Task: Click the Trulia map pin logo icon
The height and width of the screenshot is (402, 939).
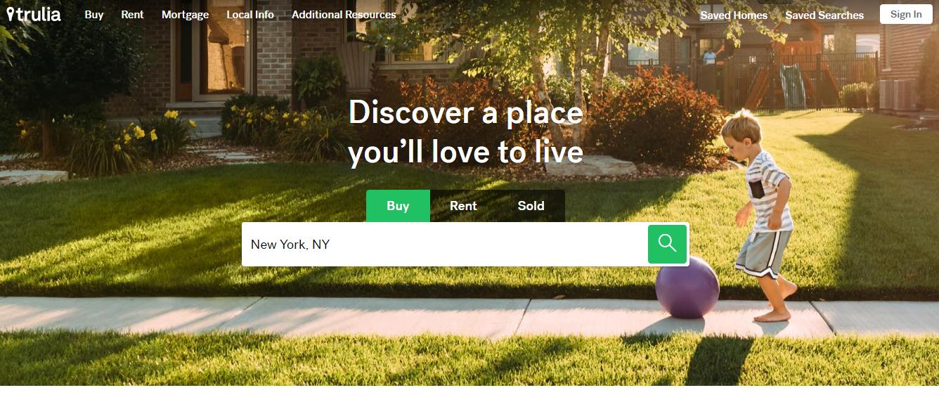Action: [10, 14]
